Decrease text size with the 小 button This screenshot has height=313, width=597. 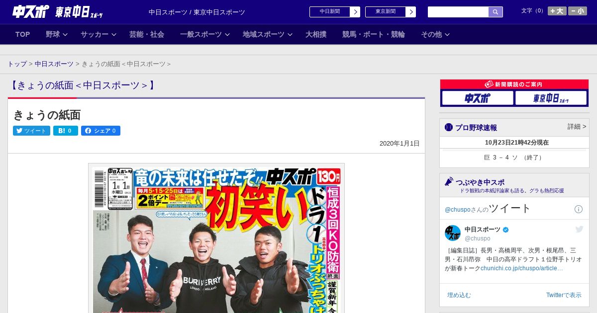[x=578, y=11]
